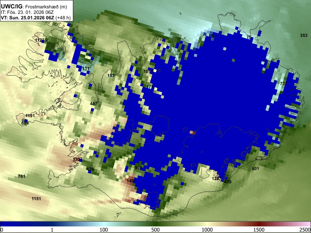Click the 177 map value label
311x233 pixels.
point(150,87)
